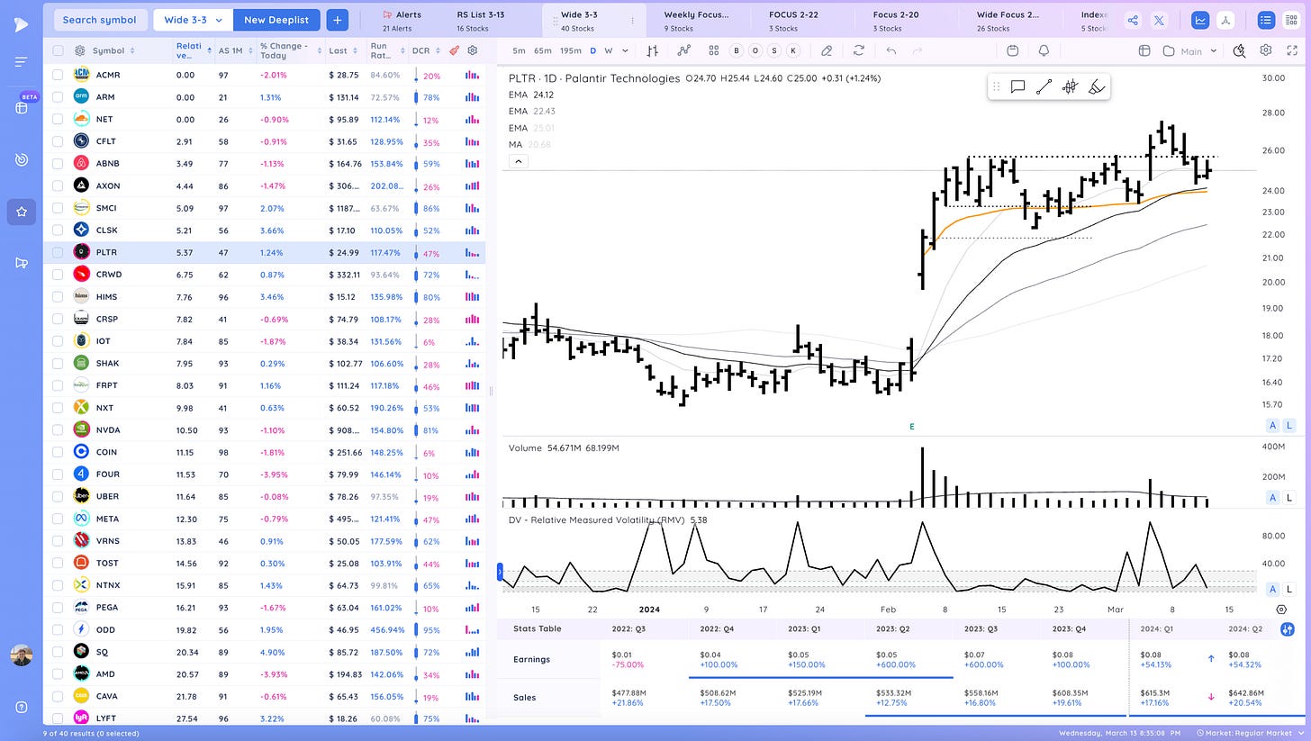Select the W weekly timeframe

(609, 50)
